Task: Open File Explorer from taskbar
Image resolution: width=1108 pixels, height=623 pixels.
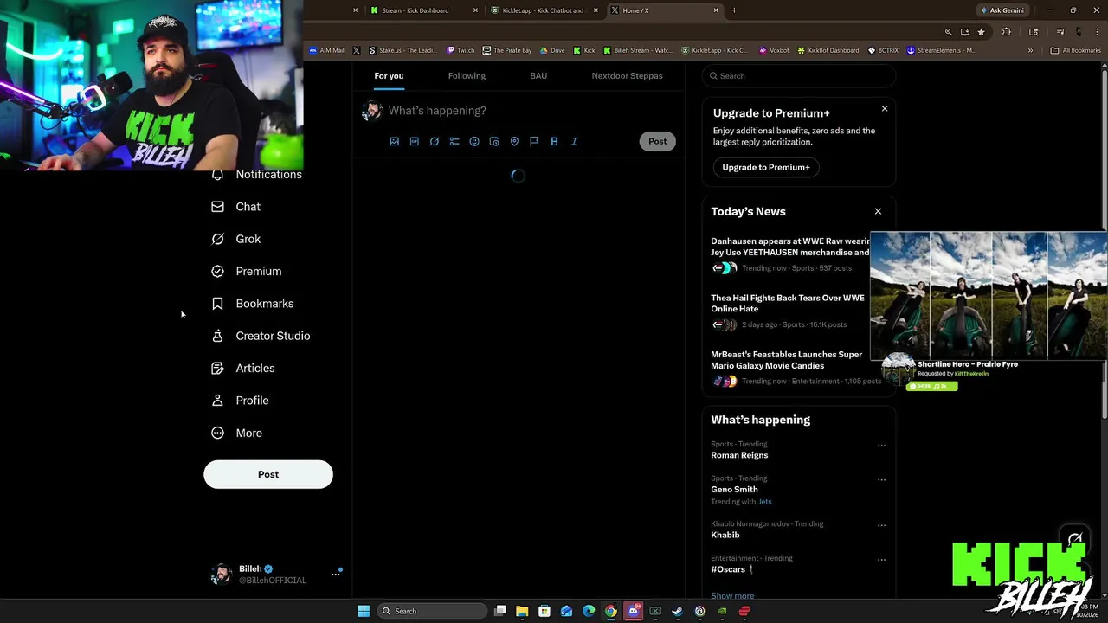Action: click(522, 611)
